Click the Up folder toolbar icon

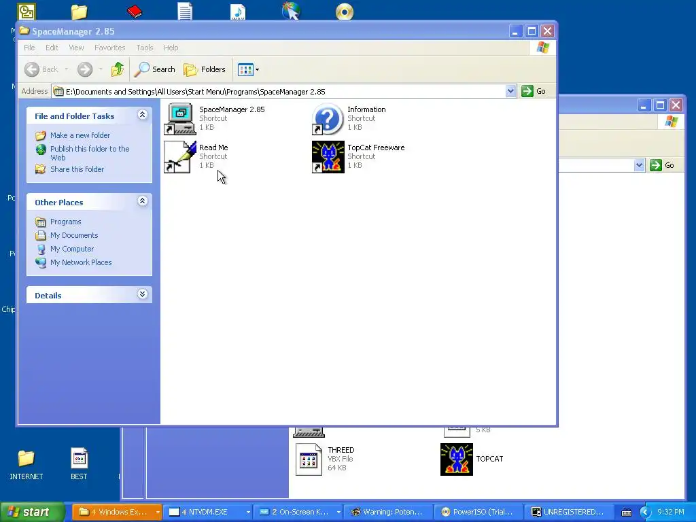coord(118,69)
